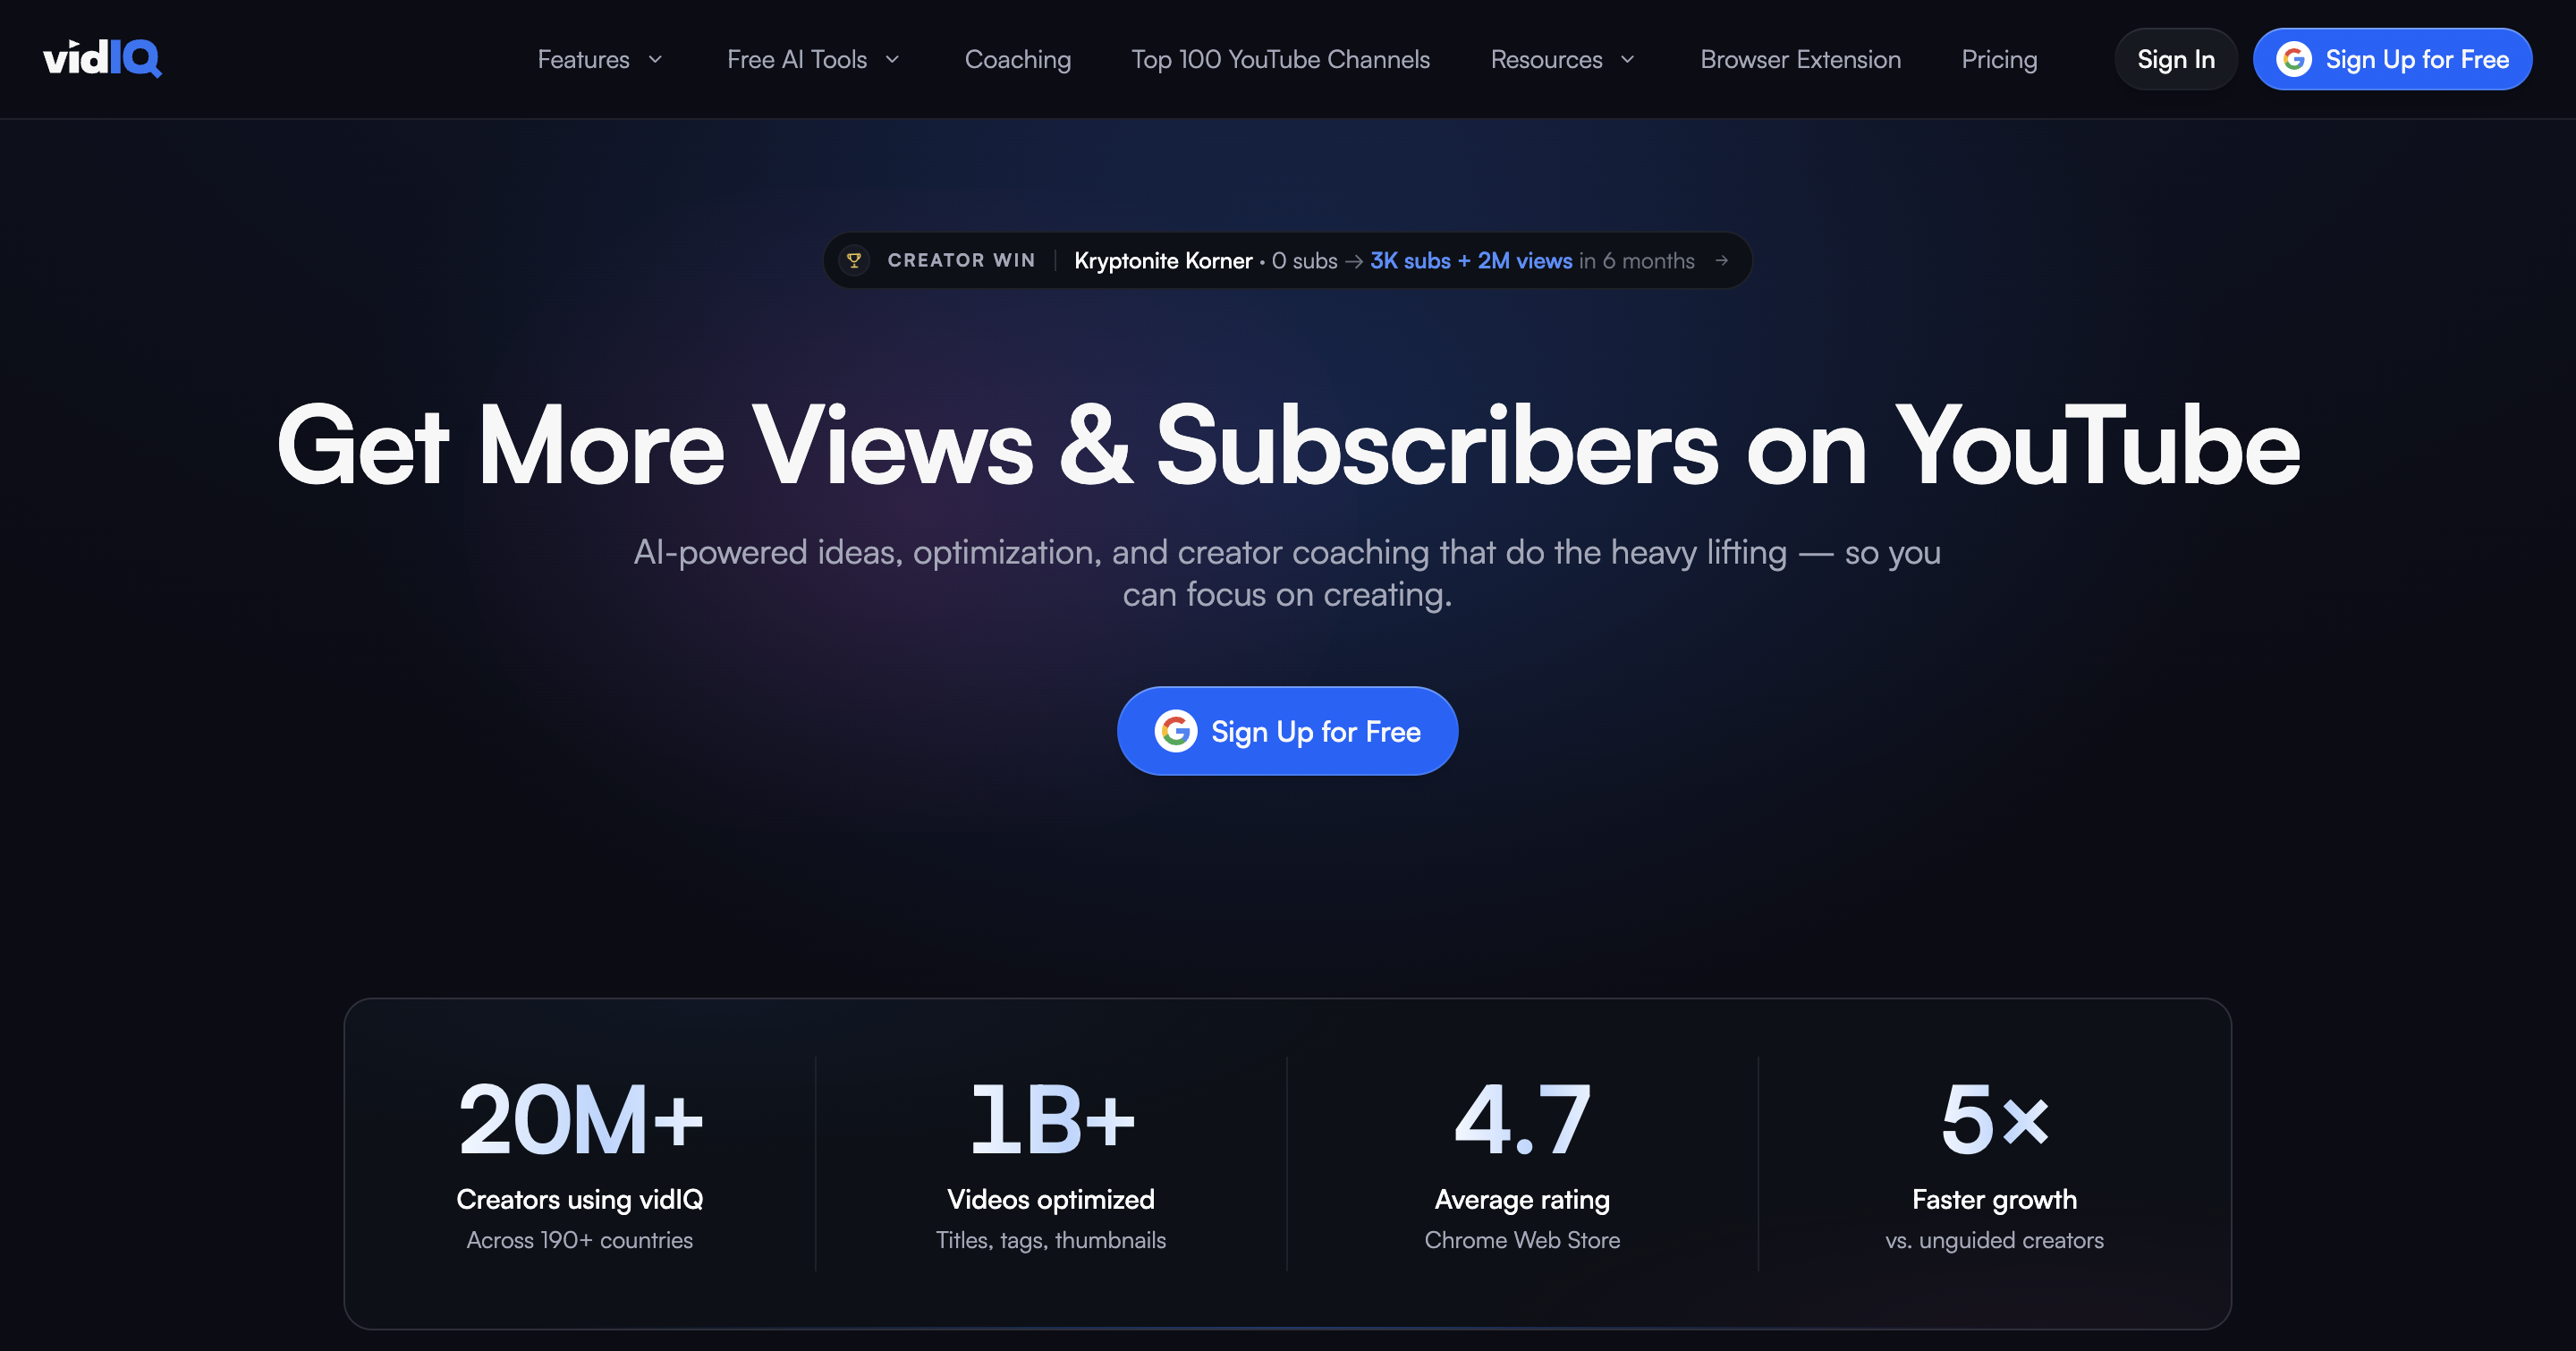Go to the Coaching page

coord(1018,59)
